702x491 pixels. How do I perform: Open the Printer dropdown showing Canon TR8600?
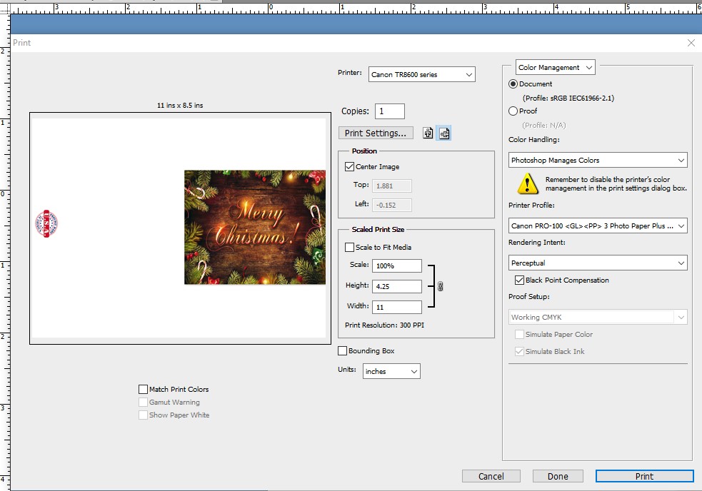(421, 74)
